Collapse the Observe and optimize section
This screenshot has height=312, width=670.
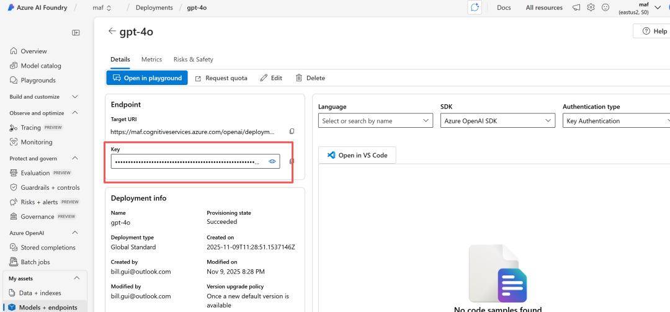point(75,113)
